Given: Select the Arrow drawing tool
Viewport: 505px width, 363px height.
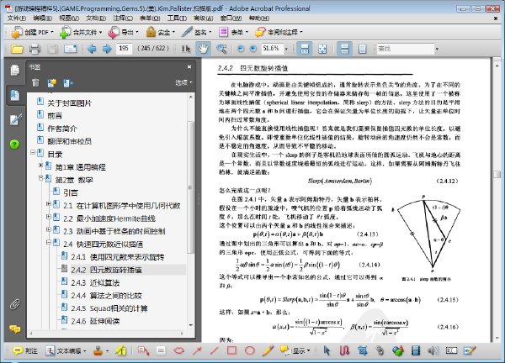Looking at the screenshot, I should click(197, 350).
